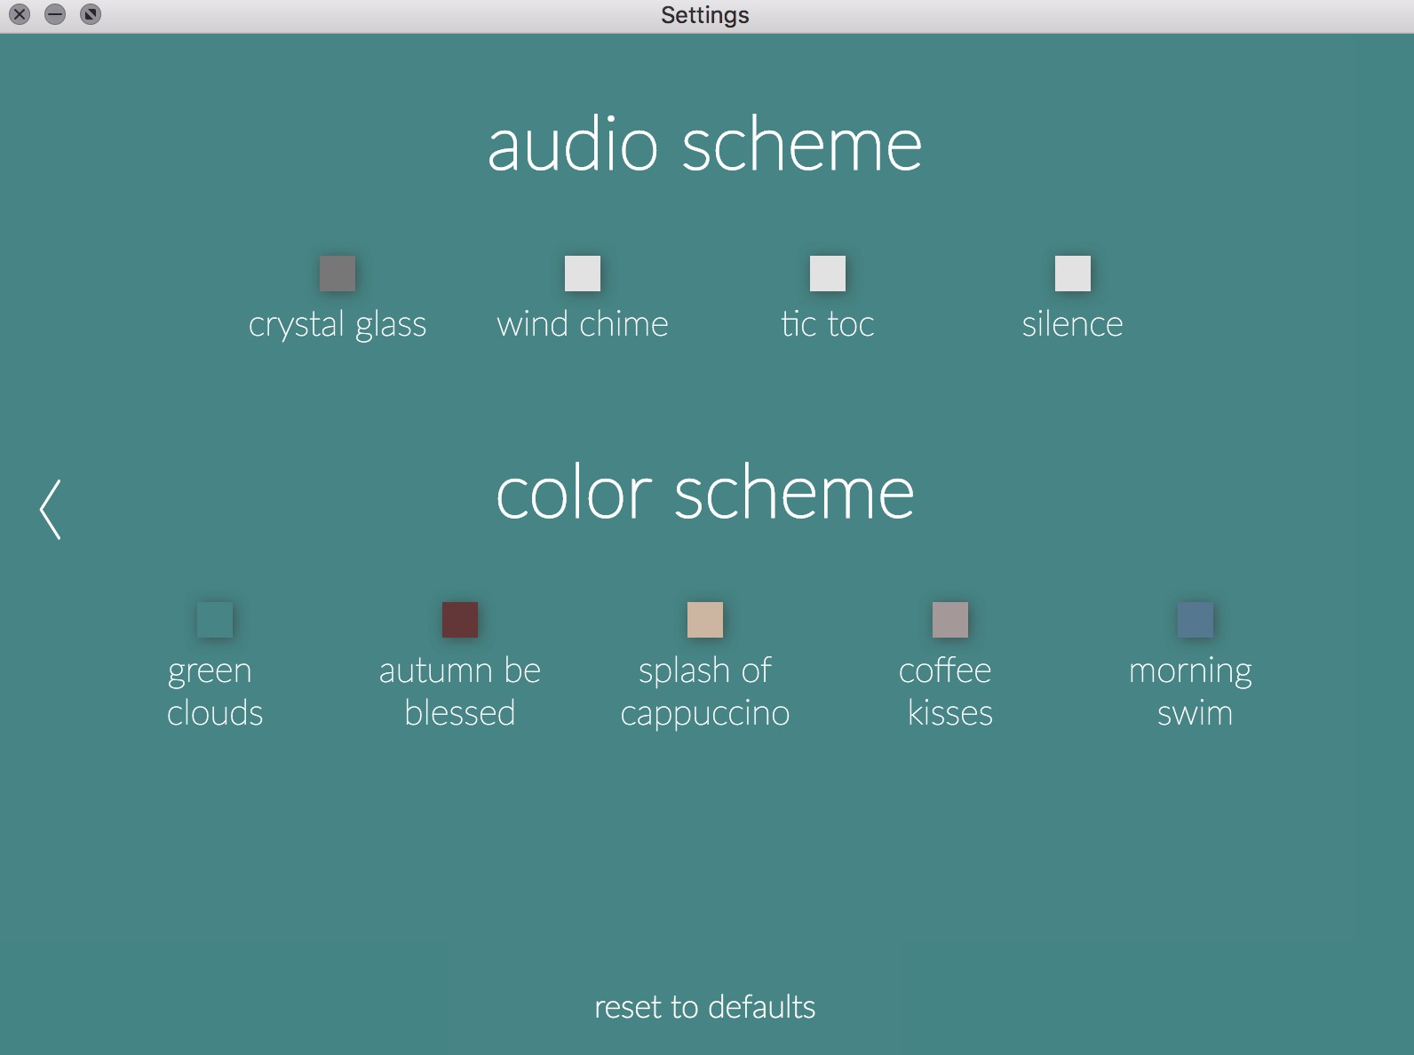
Task: Click the reset to defaults link
Action: [704, 1007]
